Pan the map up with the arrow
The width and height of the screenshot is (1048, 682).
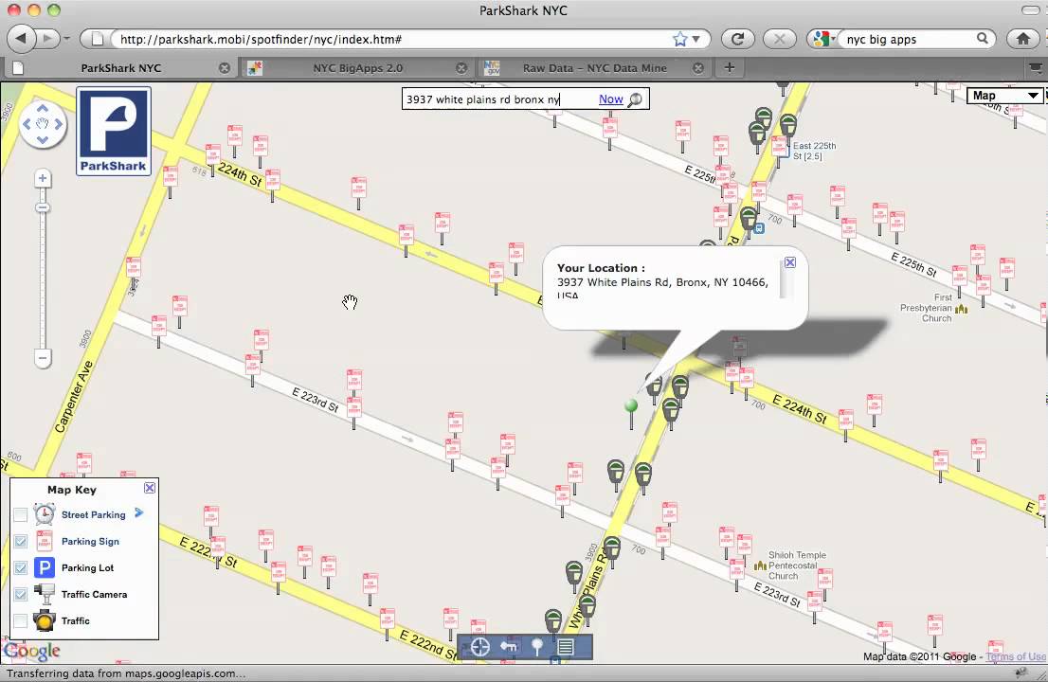tap(42, 108)
